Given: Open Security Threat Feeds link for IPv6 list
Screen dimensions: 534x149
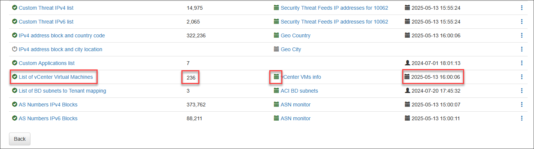Looking at the screenshot, I should [x=334, y=22].
